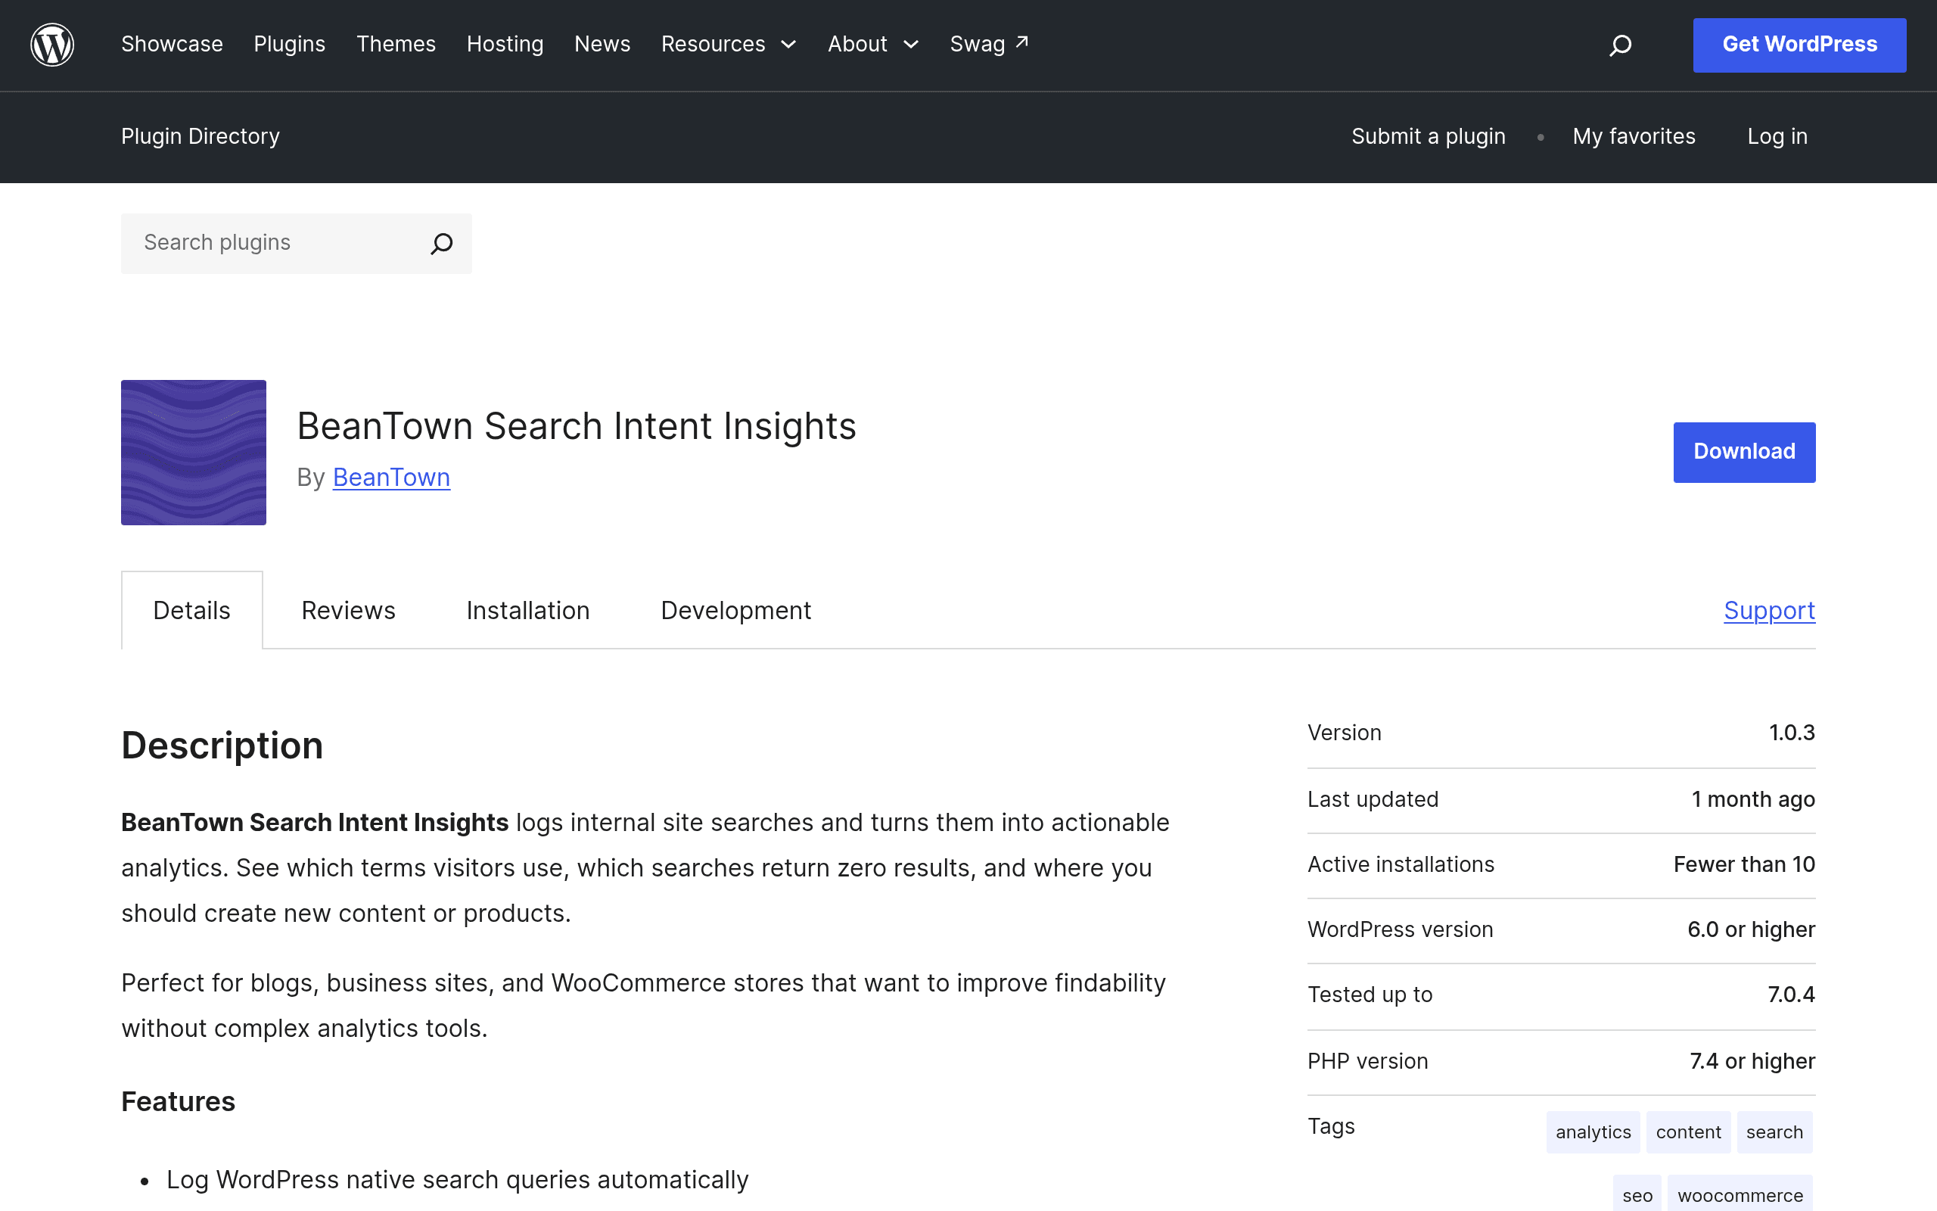Open News in top navigation
1937x1211 pixels.
(603, 44)
